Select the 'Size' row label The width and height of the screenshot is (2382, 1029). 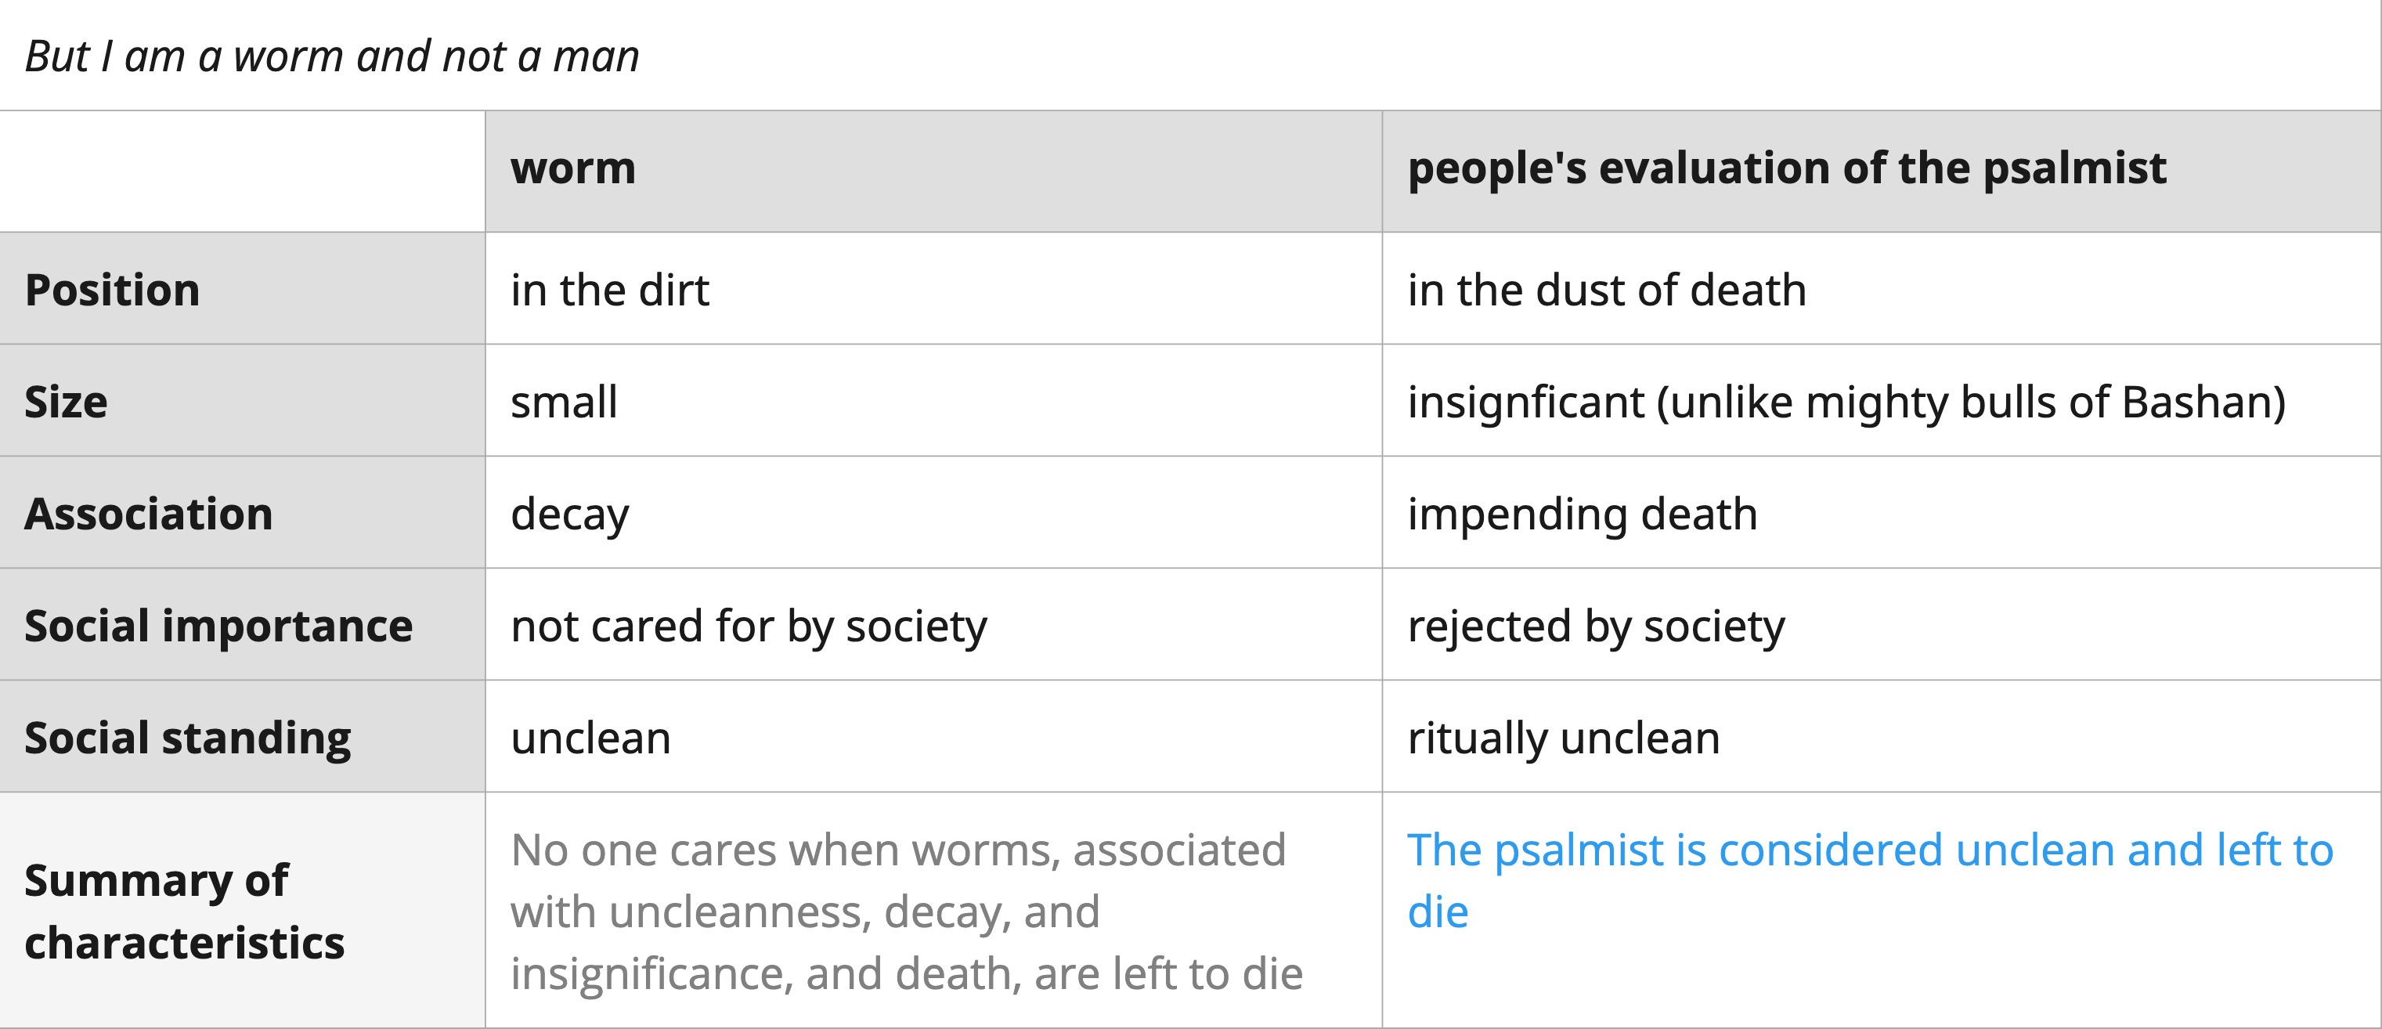click(x=66, y=403)
